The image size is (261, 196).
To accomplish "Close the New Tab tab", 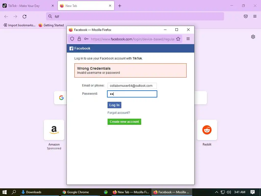I will [x=110, y=6].
